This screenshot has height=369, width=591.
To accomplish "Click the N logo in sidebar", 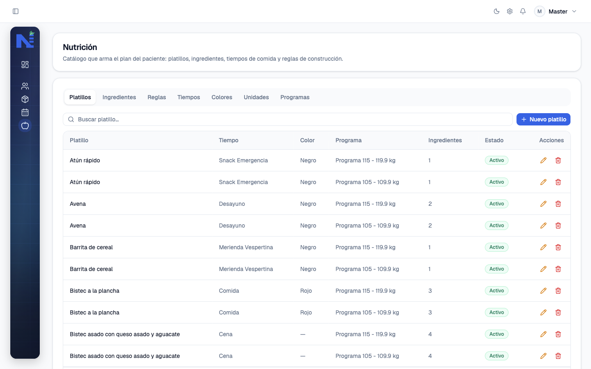I will 25,40.
